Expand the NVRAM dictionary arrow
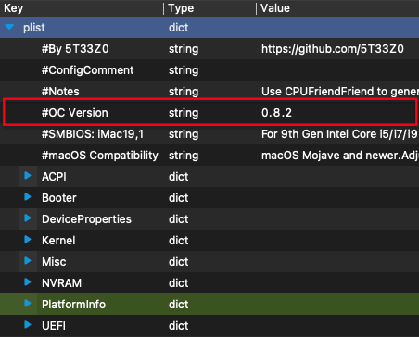Screen dimensions: 419x337 [x=28, y=282]
